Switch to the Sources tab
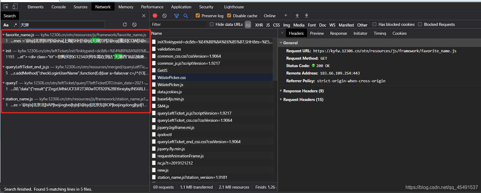This screenshot has height=193, width=481. (80, 7)
